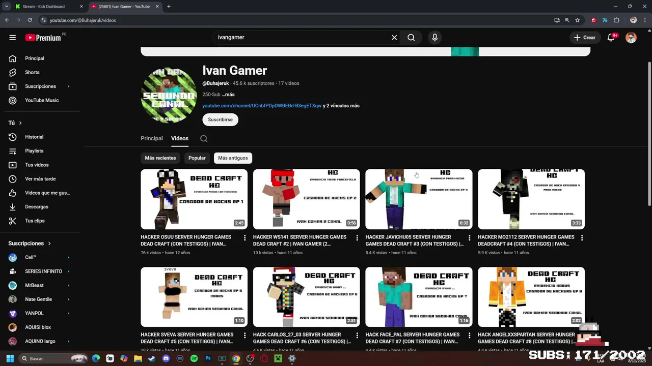
Task: Search within the channel using magnifier icon
Action: (x=204, y=138)
